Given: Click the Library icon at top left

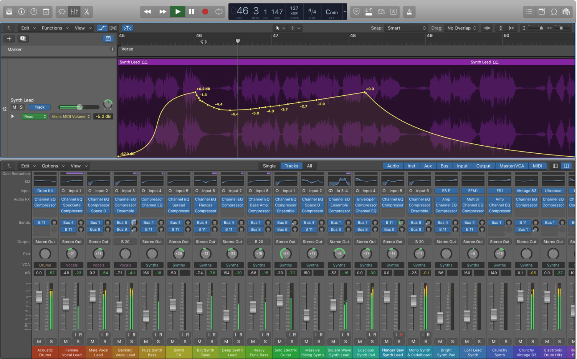Looking at the screenshot, I should pos(9,11).
